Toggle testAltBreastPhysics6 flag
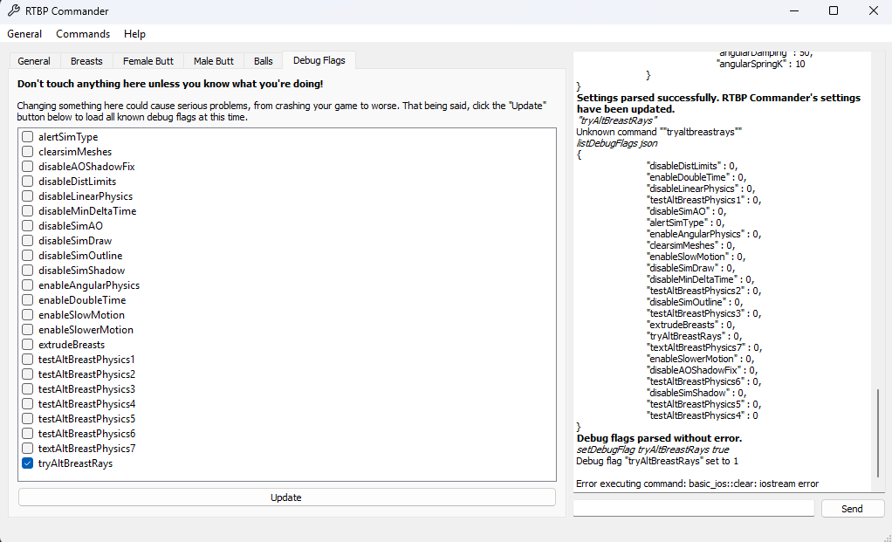Image resolution: width=892 pixels, height=542 pixels. (27, 433)
